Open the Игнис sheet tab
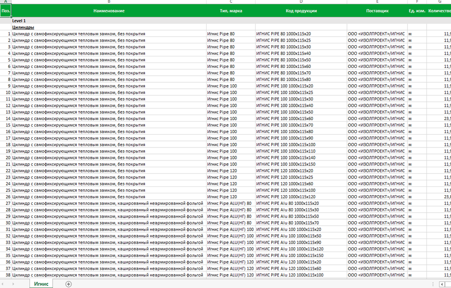451x288 pixels. pyautogui.click(x=41, y=284)
